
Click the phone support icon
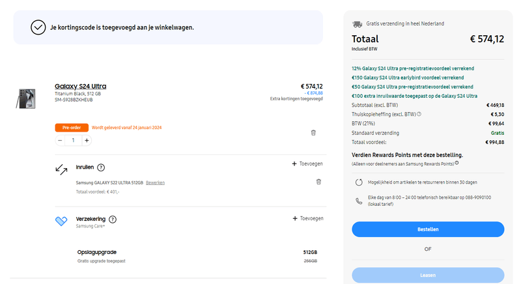(x=359, y=201)
